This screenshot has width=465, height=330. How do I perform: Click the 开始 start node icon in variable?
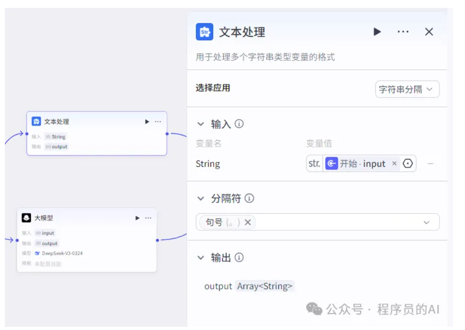332,163
